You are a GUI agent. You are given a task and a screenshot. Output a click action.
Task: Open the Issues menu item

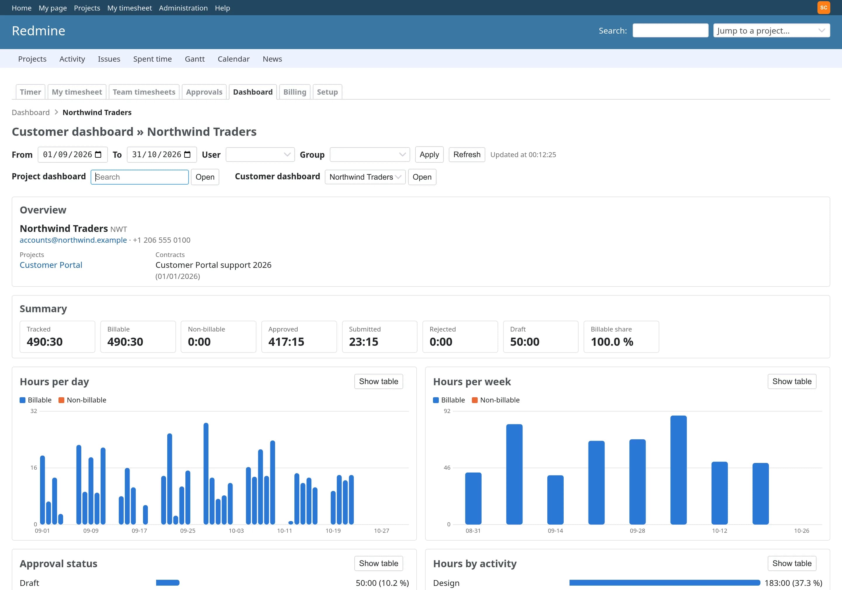pyautogui.click(x=109, y=59)
